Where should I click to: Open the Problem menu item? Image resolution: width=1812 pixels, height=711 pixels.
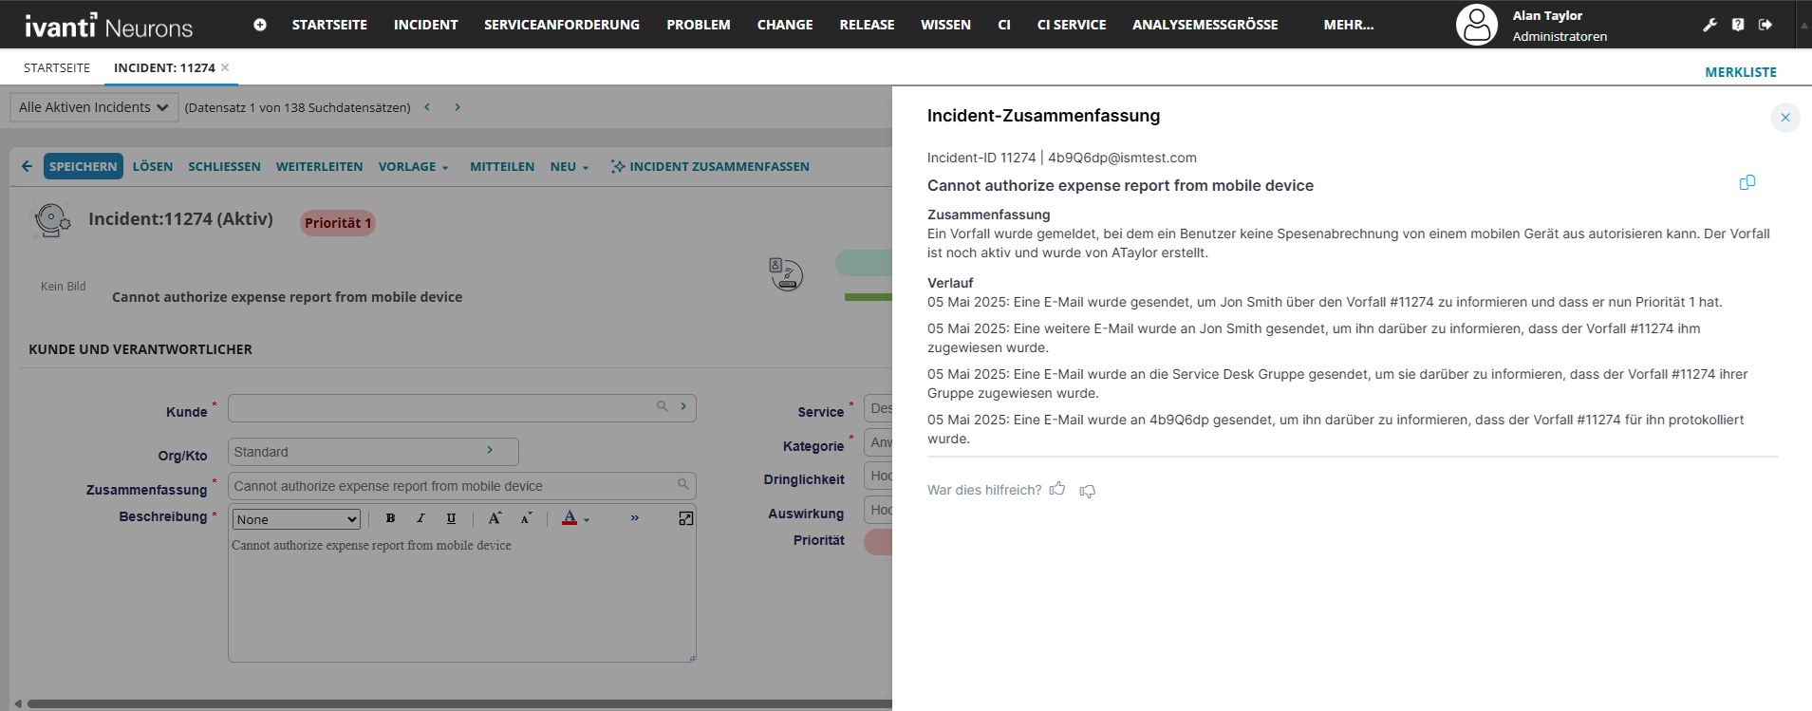pyautogui.click(x=698, y=25)
